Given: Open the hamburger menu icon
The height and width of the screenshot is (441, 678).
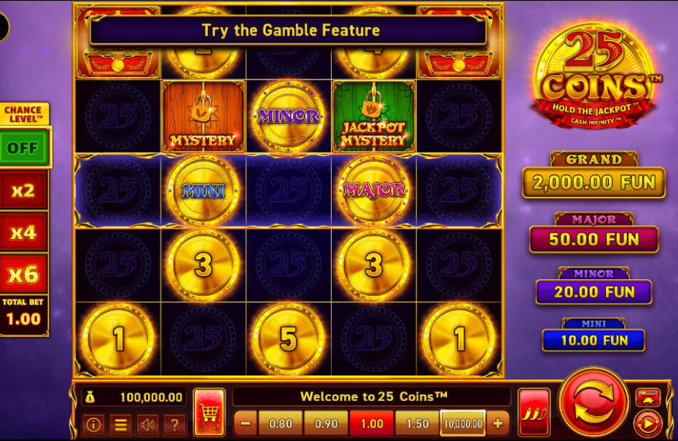Looking at the screenshot, I should tap(120, 425).
